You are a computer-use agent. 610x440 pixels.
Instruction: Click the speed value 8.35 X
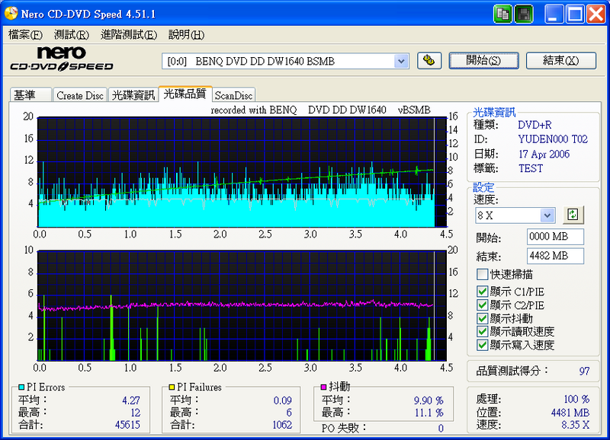click(576, 425)
